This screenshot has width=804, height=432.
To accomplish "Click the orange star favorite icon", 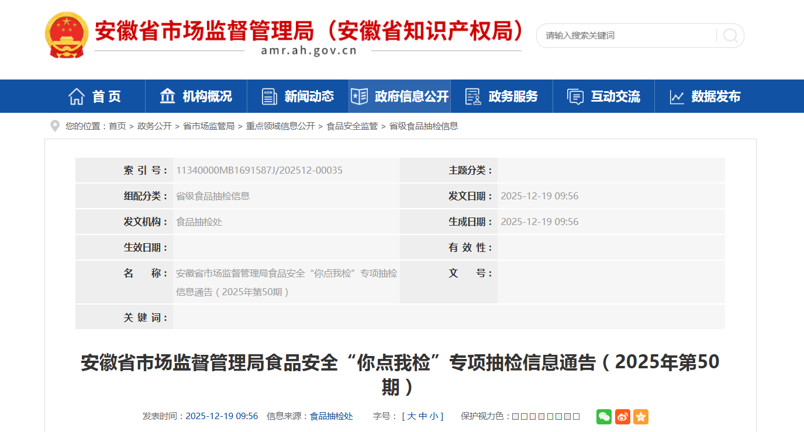I will (x=641, y=416).
